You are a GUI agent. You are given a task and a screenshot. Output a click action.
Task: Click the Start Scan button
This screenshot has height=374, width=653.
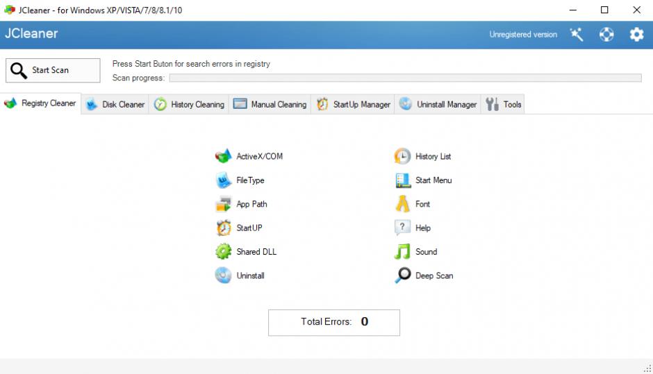point(53,70)
